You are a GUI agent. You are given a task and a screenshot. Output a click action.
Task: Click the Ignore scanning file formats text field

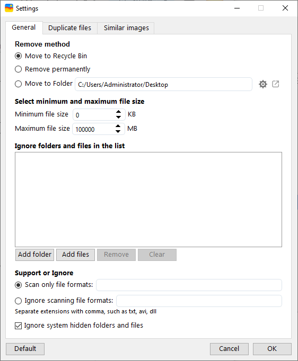click(199, 301)
